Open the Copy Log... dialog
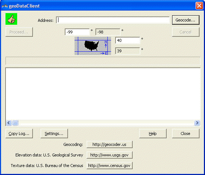 pyautogui.click(x=19, y=134)
